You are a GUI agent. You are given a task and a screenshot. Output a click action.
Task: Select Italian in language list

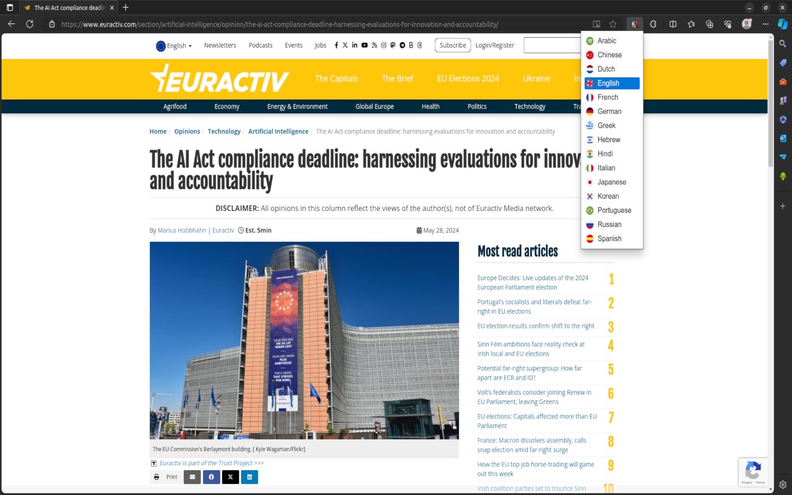tap(612, 168)
